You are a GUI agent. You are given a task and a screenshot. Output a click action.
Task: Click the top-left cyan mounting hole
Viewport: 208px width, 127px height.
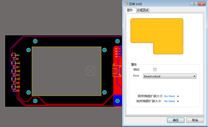click(35, 41)
